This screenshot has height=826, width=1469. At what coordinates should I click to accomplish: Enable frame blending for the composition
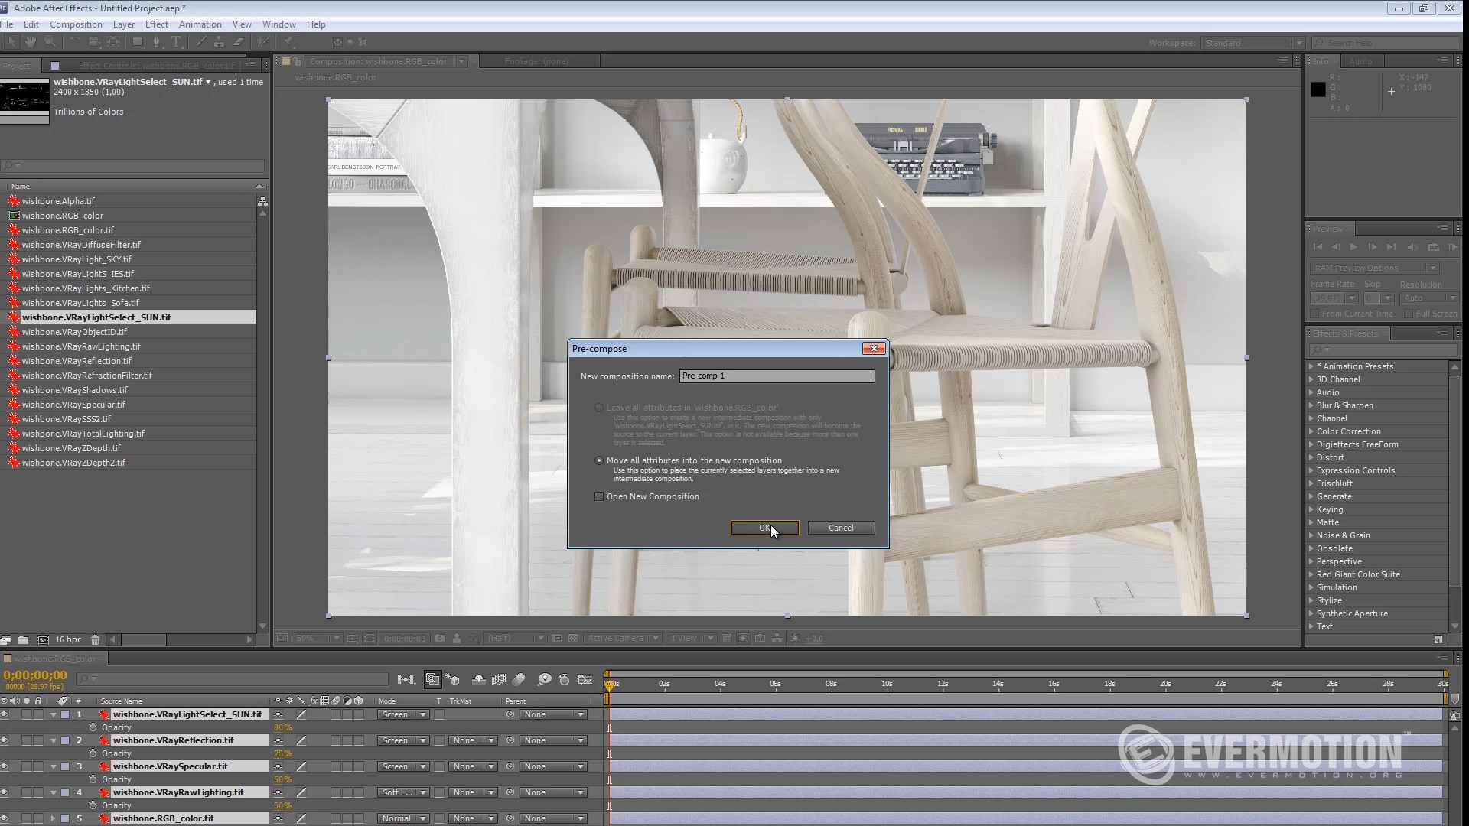click(x=499, y=679)
